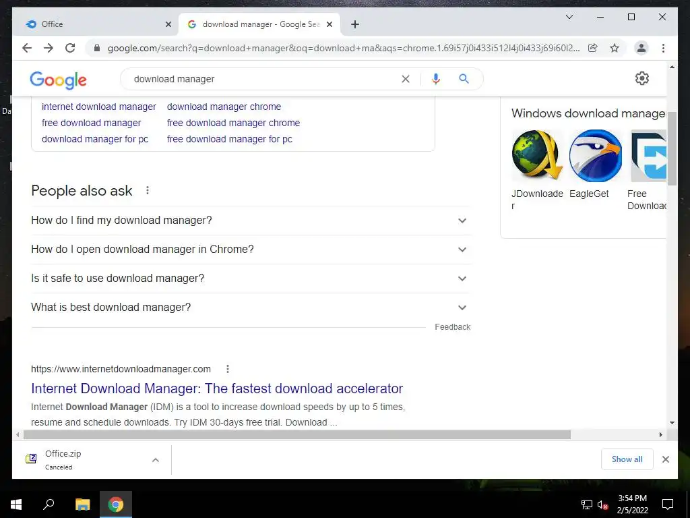Open Chrome's three-dot menu
Viewport: 690px width, 518px height.
663,48
